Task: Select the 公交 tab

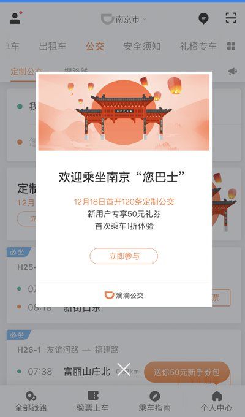Action: point(95,46)
